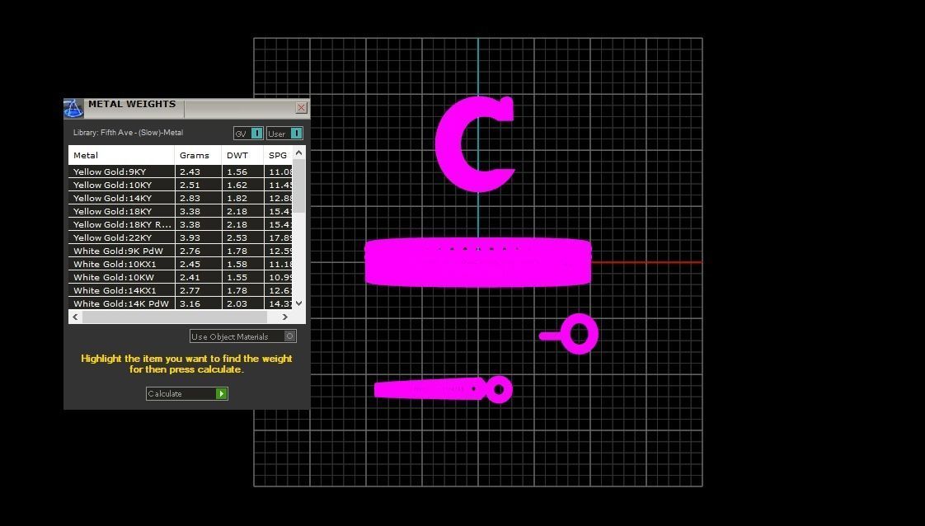
Task: Click the SPG column header
Action: 278,155
